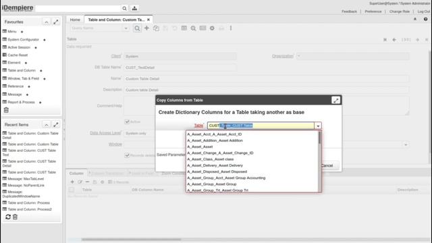Toggle the Records deletable checkbox
The height and width of the screenshot is (243, 432).
tap(127, 155)
